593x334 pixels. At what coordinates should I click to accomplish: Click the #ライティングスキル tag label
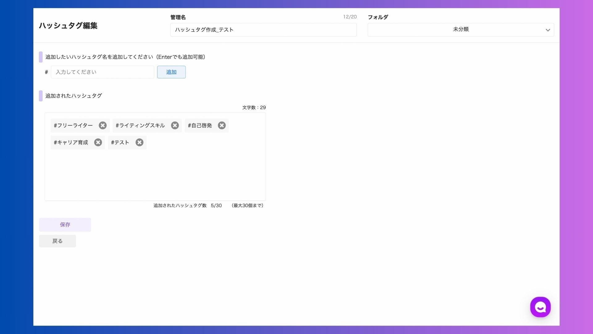pyautogui.click(x=140, y=125)
